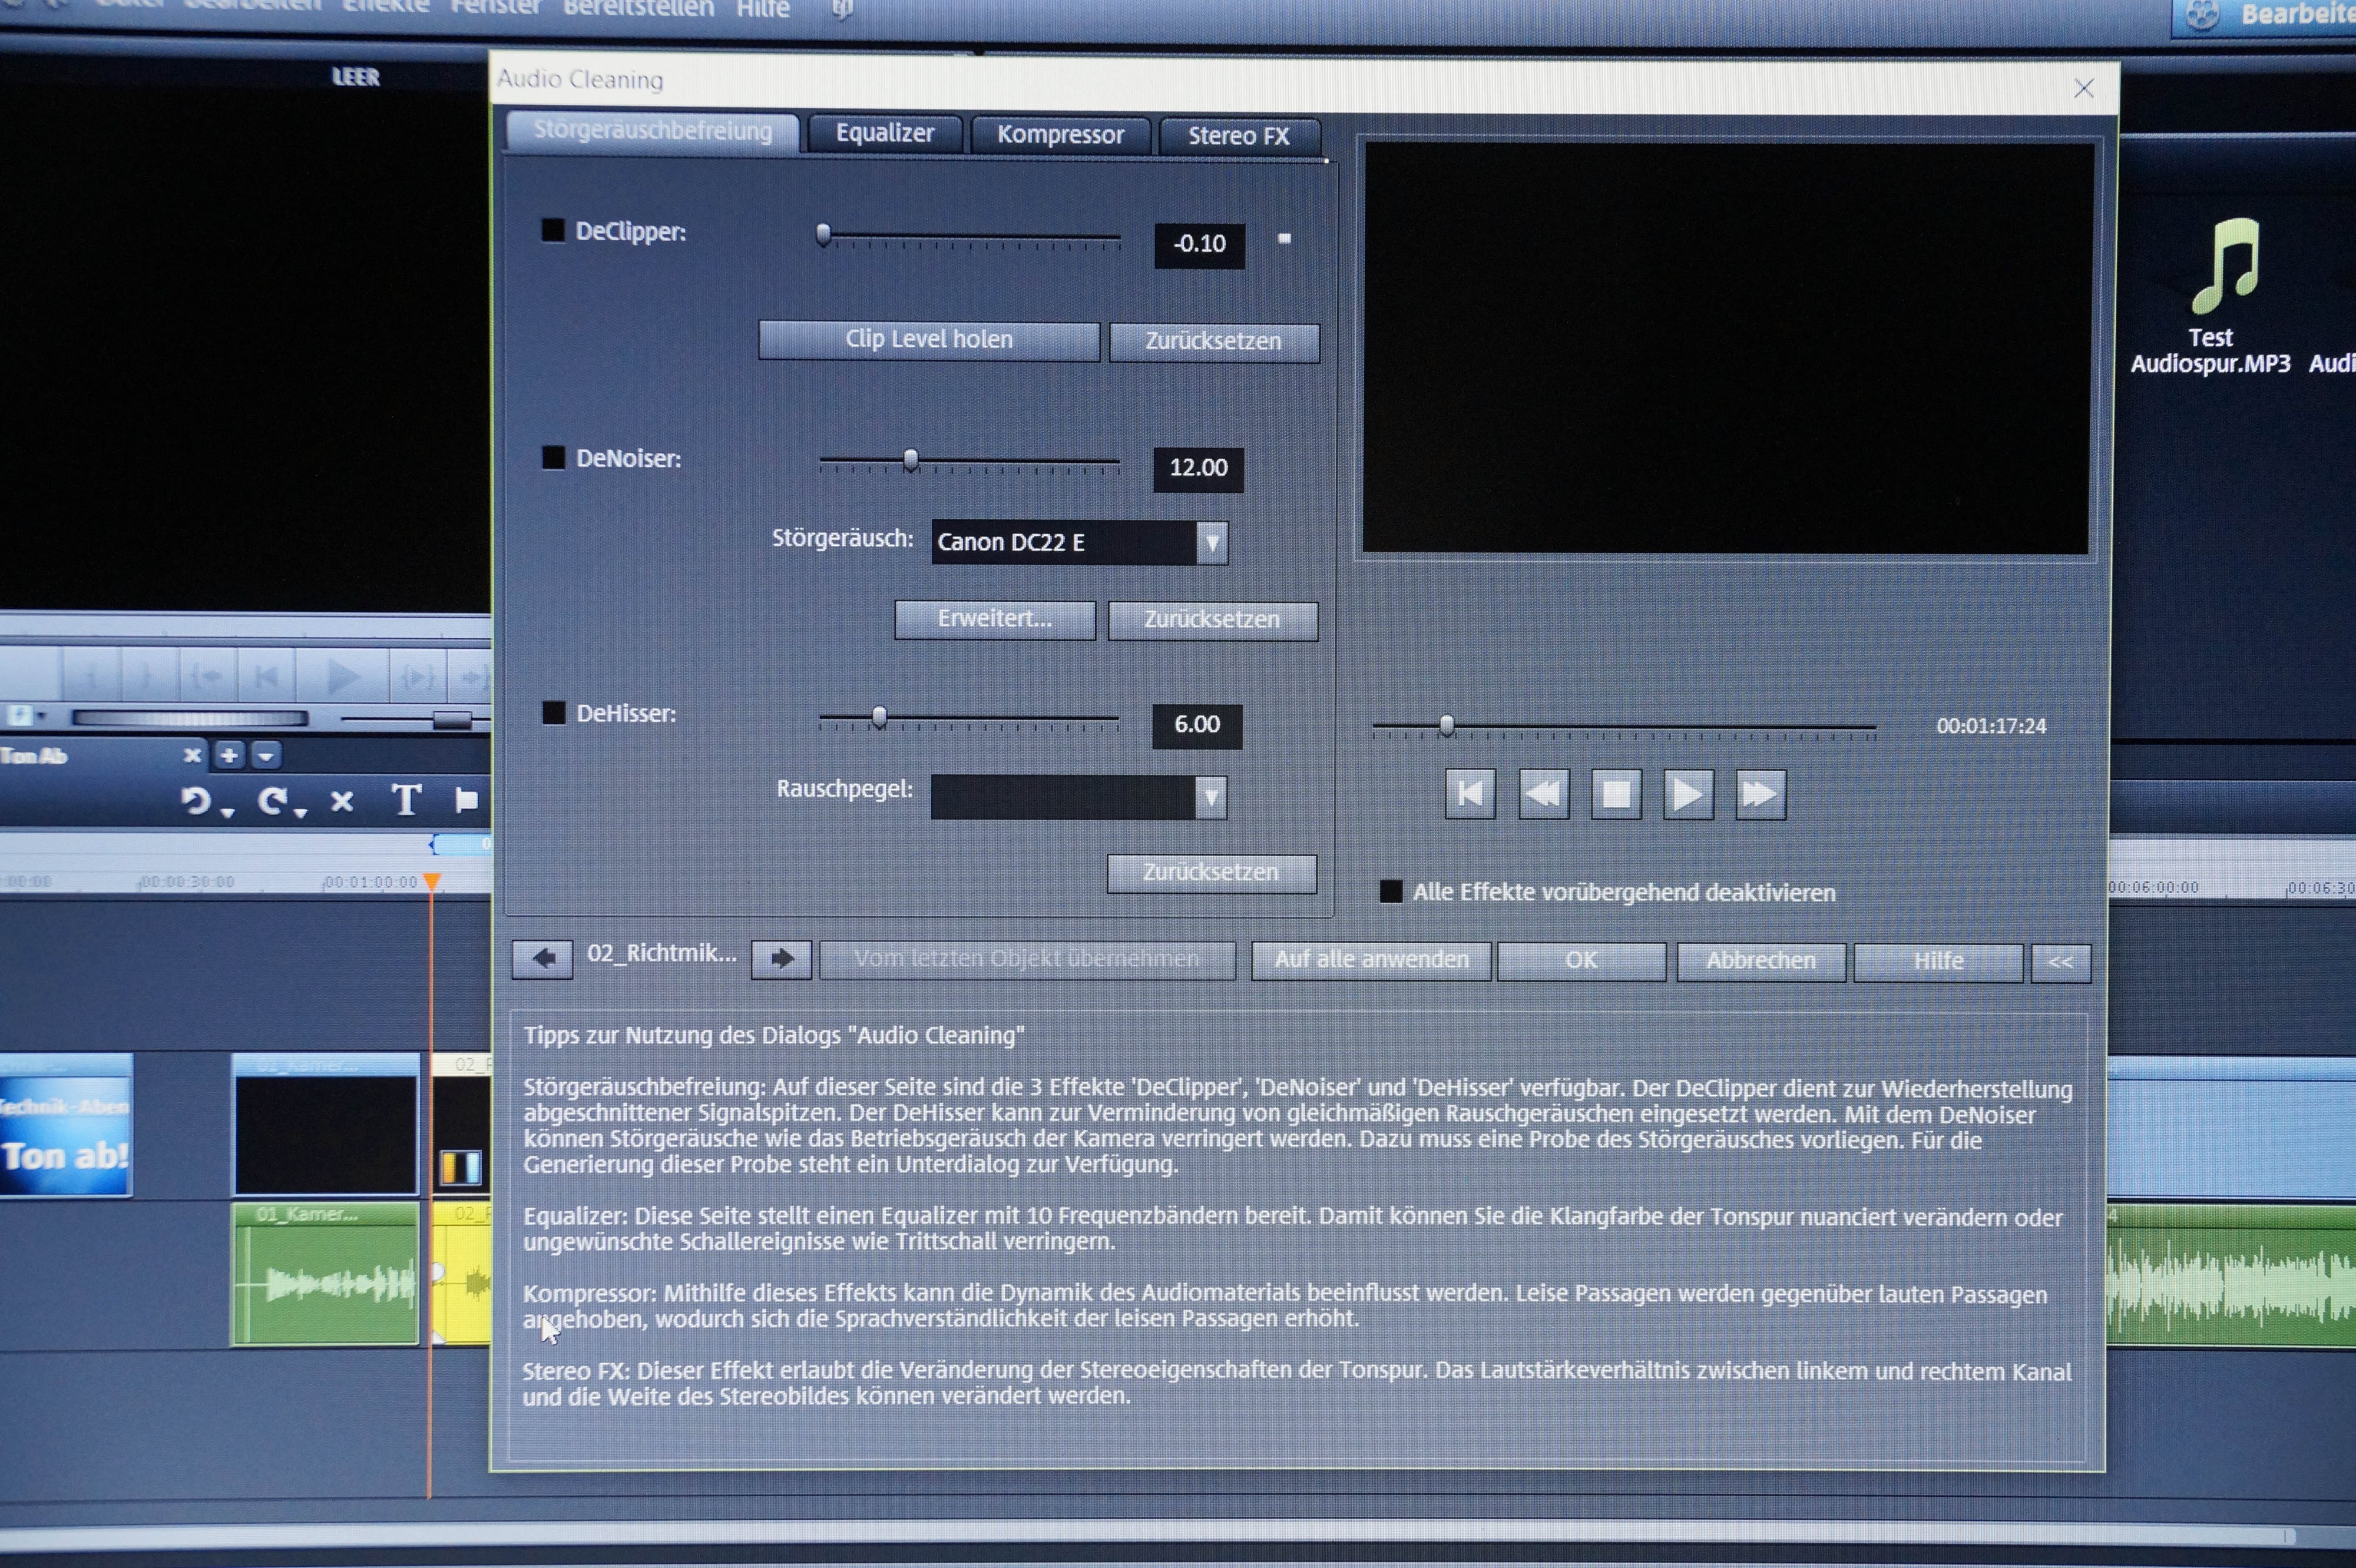2356x1568 pixels.
Task: Start playback with the play button
Action: tap(1687, 795)
